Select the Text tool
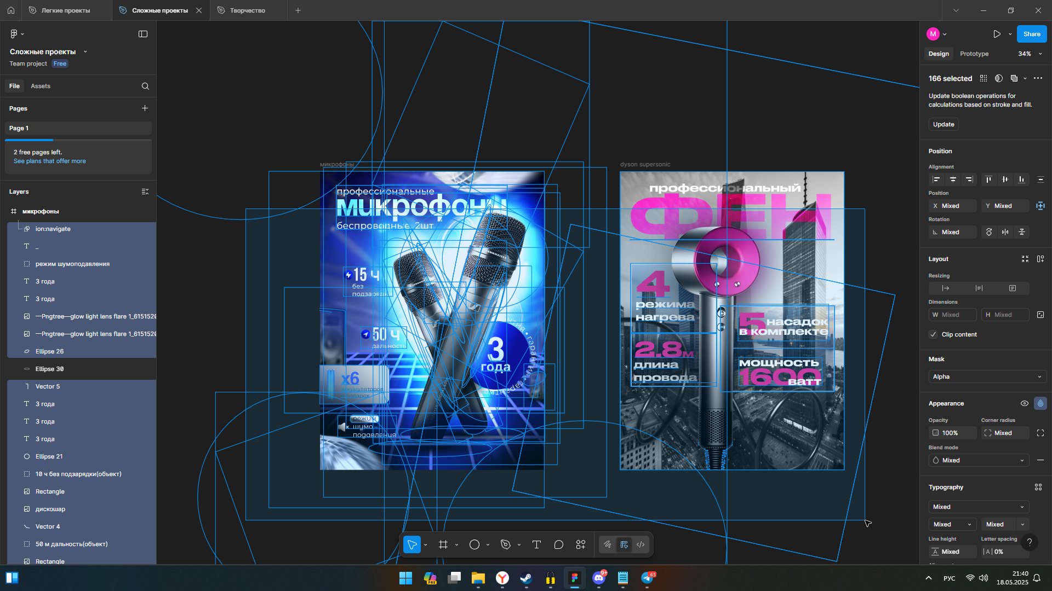Viewport: 1052px width, 591px height. point(536,544)
